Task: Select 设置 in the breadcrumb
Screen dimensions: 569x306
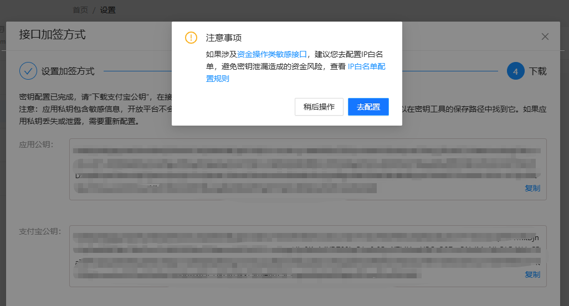Action: coord(107,10)
